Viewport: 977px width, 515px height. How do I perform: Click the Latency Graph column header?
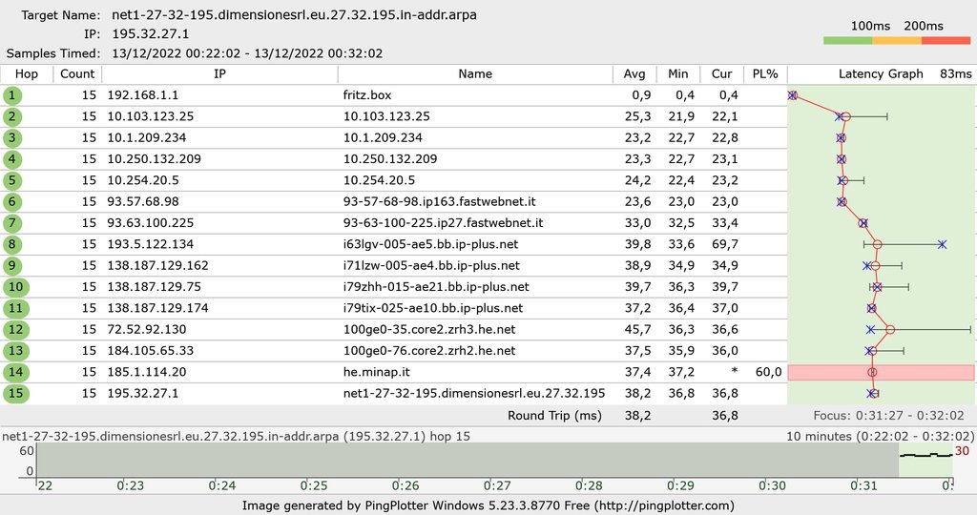coord(881,74)
